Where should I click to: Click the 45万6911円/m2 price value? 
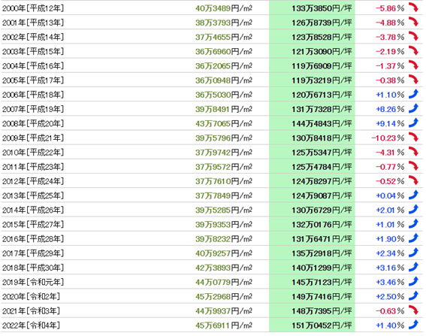tap(224, 325)
